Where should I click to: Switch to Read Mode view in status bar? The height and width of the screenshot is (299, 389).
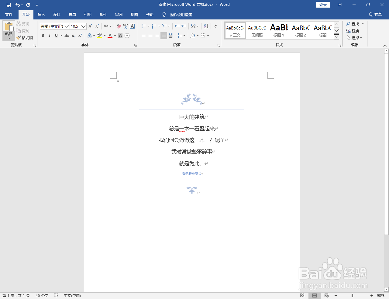(x=302, y=295)
